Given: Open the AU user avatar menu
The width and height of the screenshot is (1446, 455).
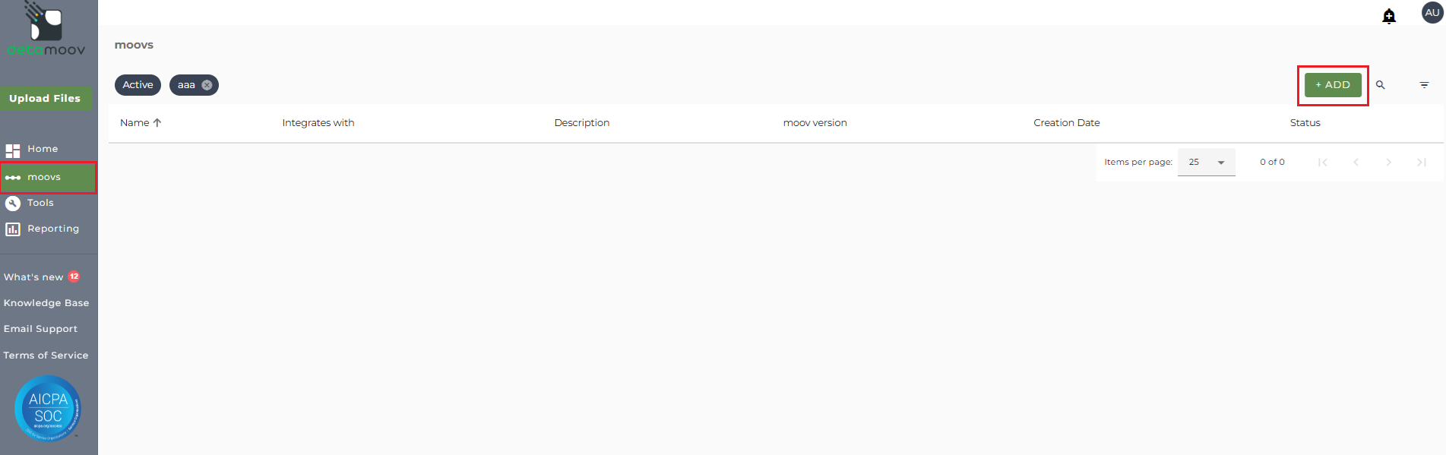Looking at the screenshot, I should pyautogui.click(x=1432, y=12).
